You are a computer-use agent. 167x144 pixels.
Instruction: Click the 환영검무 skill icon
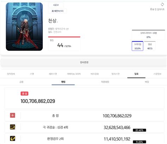[13, 138]
